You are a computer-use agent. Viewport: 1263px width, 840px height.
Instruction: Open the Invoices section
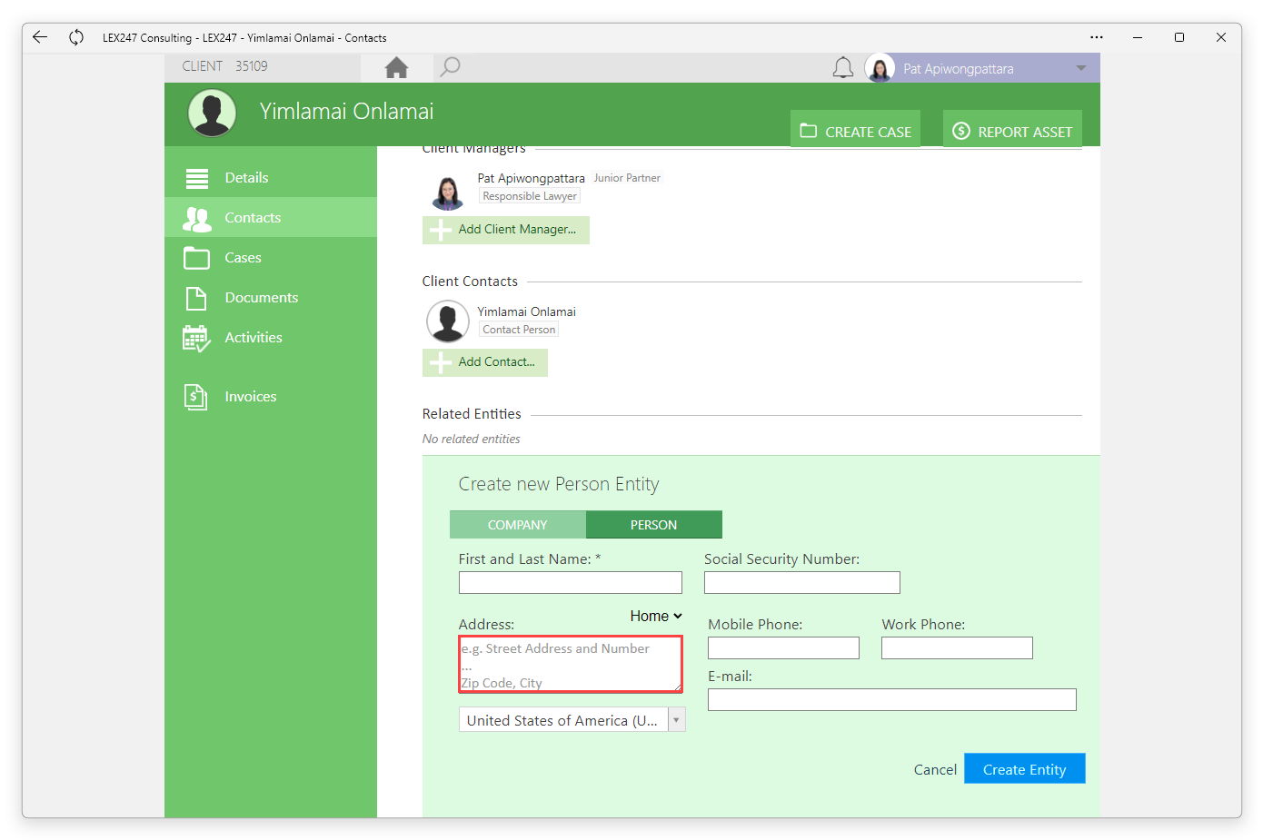coord(271,397)
